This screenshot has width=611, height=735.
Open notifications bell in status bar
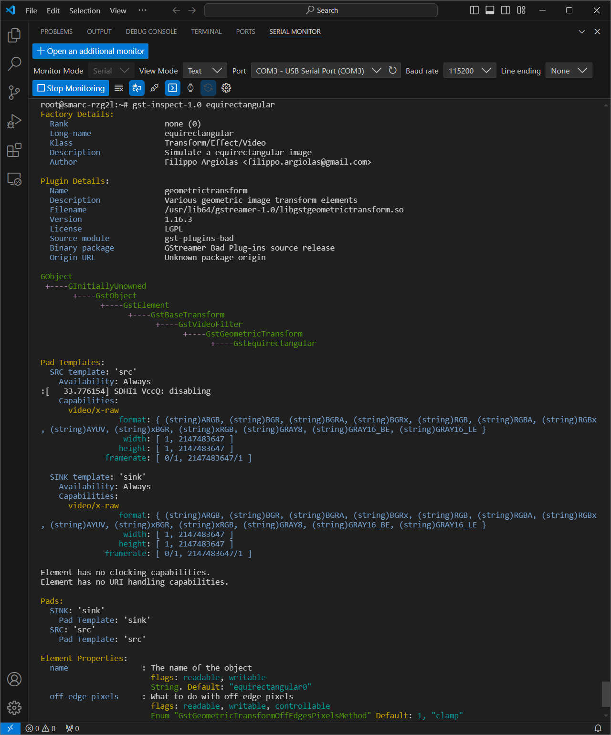pos(598,728)
